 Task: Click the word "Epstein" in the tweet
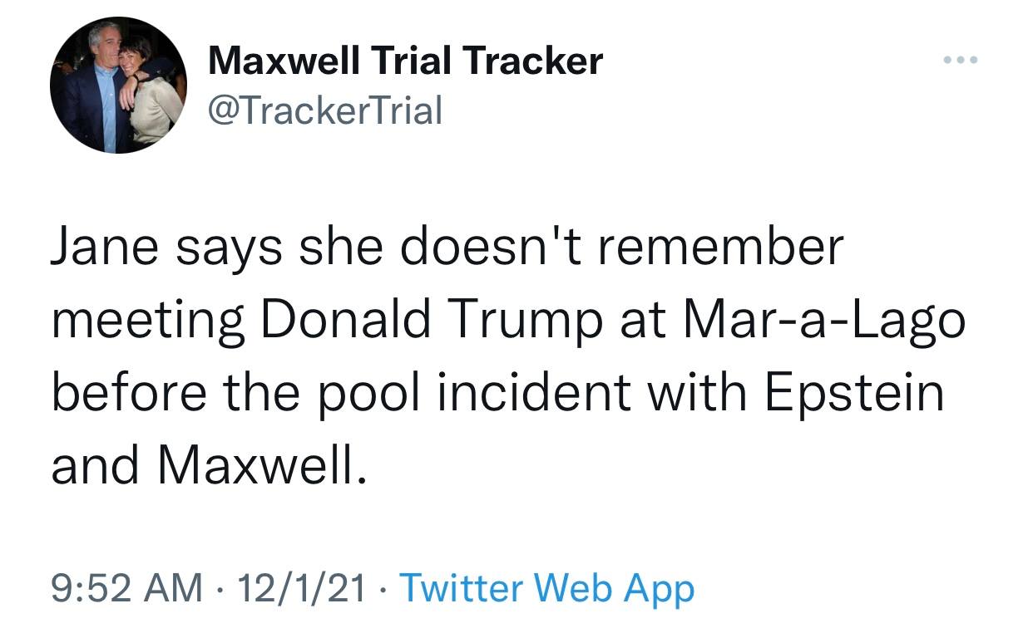pos(853,393)
